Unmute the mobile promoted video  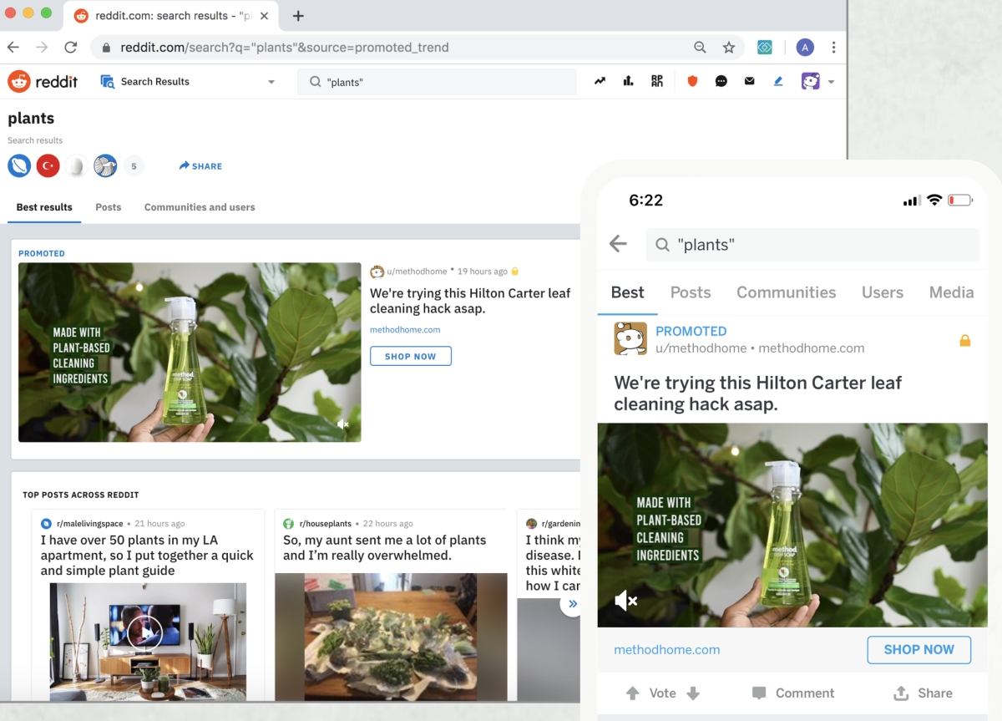[626, 600]
